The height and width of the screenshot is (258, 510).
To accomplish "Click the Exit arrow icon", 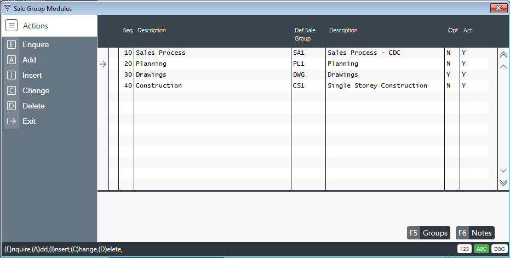I will pyautogui.click(x=12, y=121).
